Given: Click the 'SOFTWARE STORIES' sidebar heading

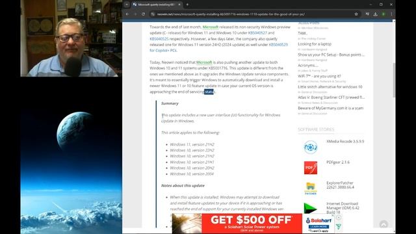Looking at the screenshot, I should [316, 129].
